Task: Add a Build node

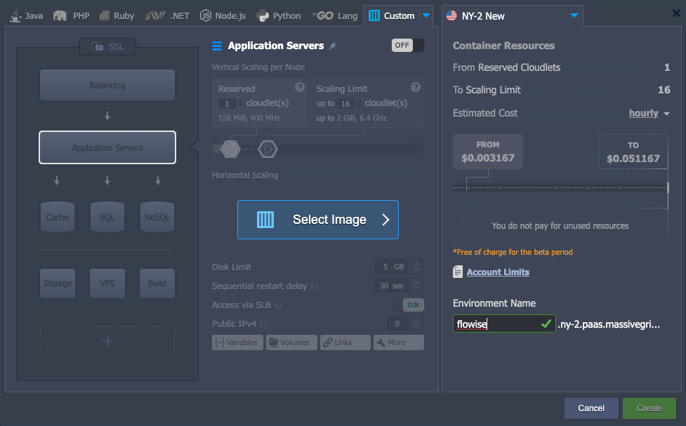Action: (x=157, y=284)
